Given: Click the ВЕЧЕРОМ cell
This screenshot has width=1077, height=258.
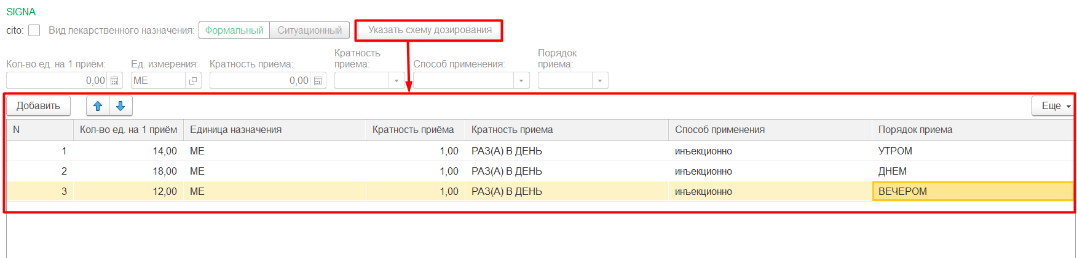Looking at the screenshot, I should point(902,192).
